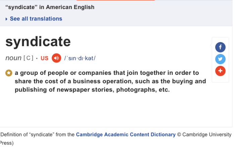Share definition on Twitter
The image size is (235, 150).
[x=220, y=59]
